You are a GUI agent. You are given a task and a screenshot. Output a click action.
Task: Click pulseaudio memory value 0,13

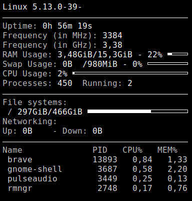point(177,179)
